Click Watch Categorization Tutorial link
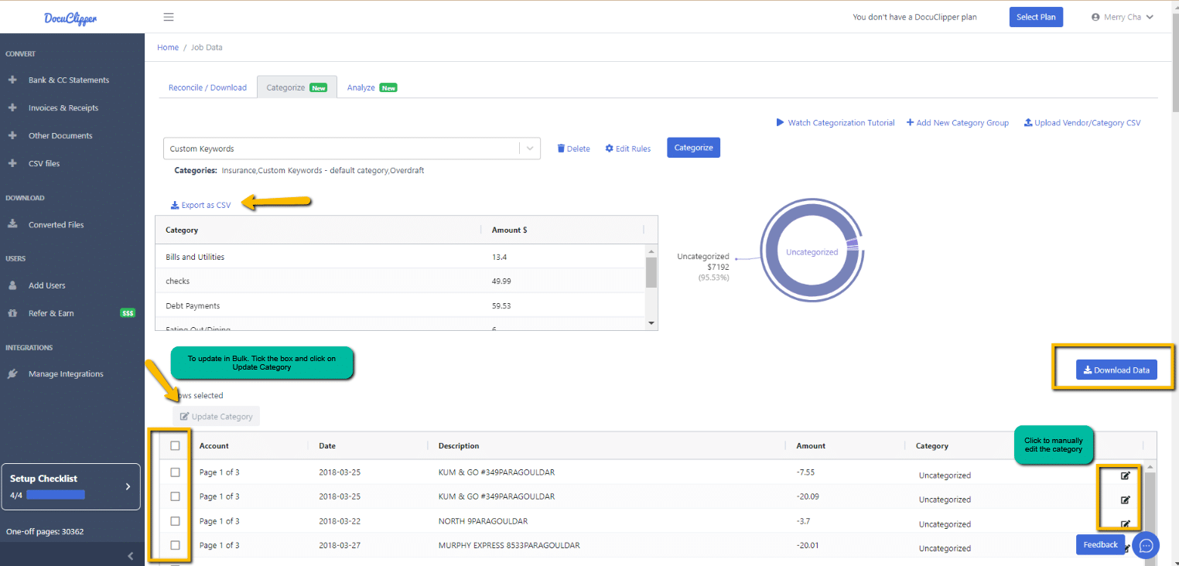1179x566 pixels. 836,123
